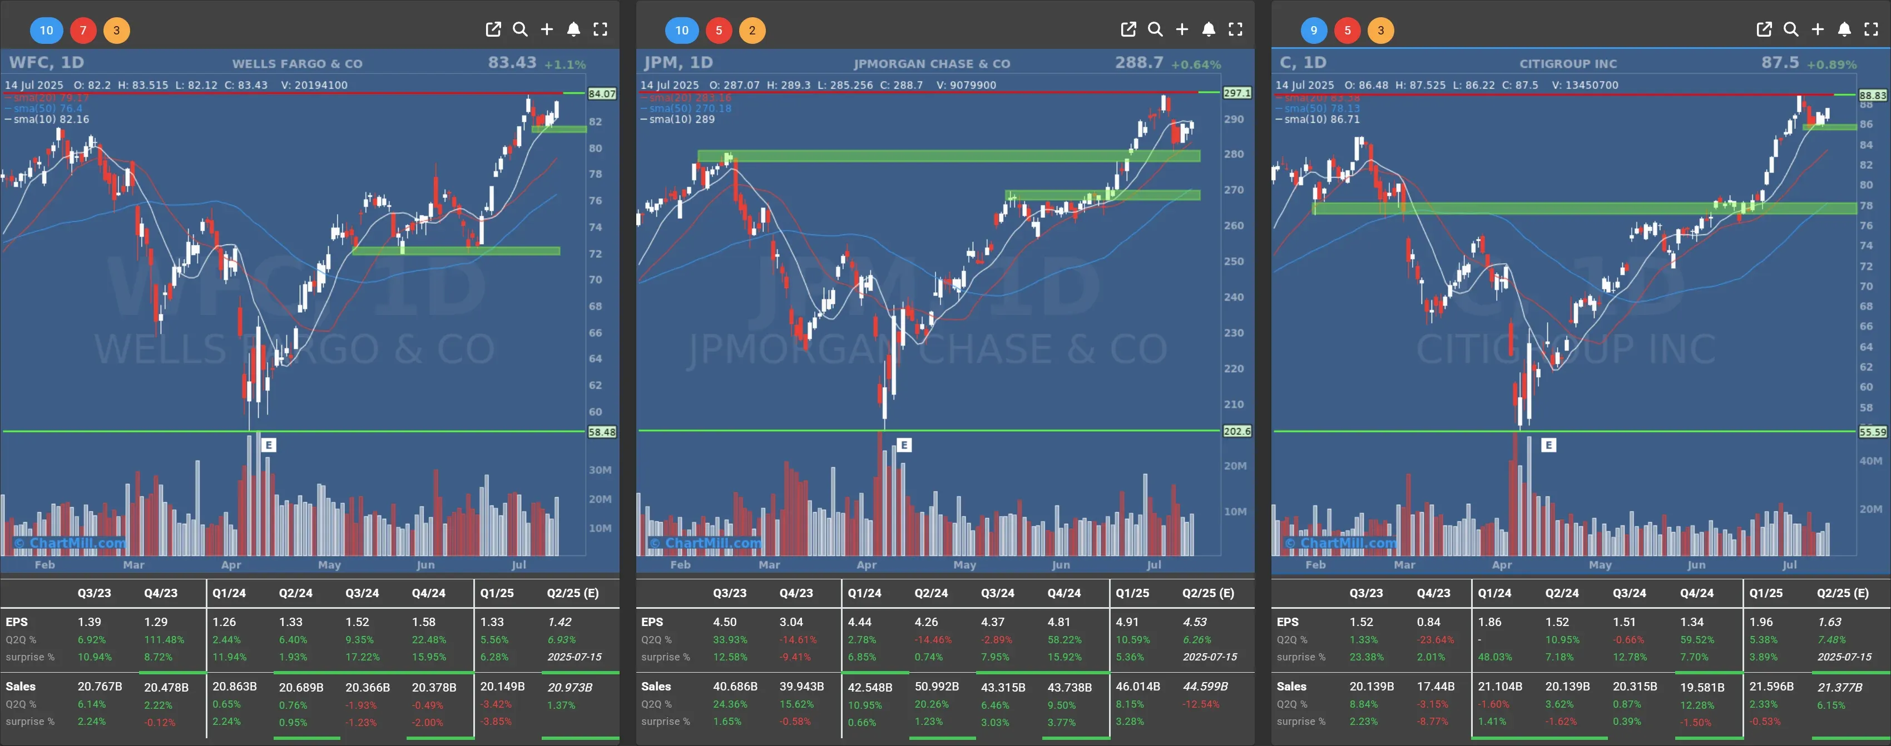The height and width of the screenshot is (746, 1891).
Task: Click JPM support price label 202.6
Action: point(1237,431)
